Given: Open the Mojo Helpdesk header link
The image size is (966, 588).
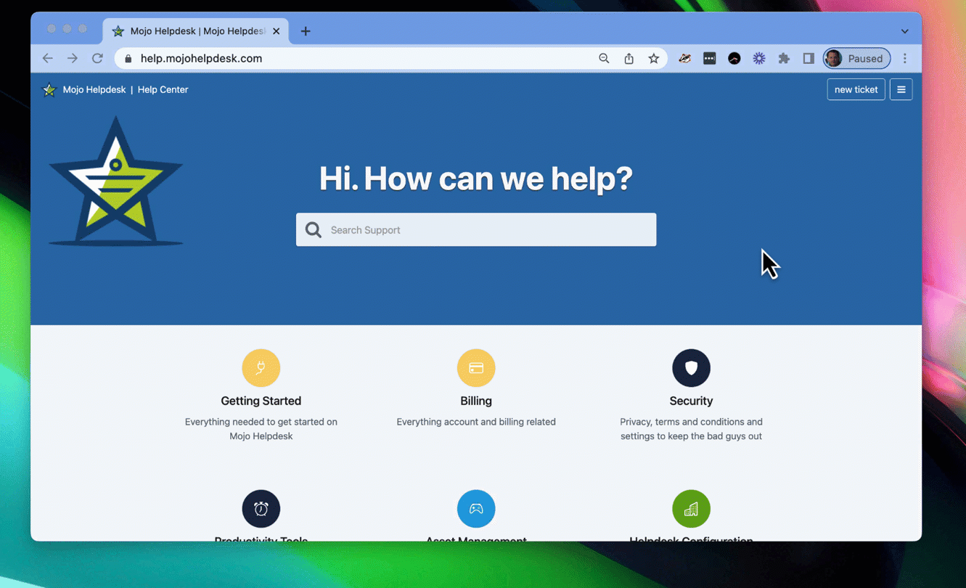Looking at the screenshot, I should [94, 89].
